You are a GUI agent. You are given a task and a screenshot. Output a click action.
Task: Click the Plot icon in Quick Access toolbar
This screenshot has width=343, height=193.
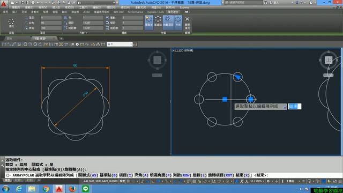click(x=33, y=3)
